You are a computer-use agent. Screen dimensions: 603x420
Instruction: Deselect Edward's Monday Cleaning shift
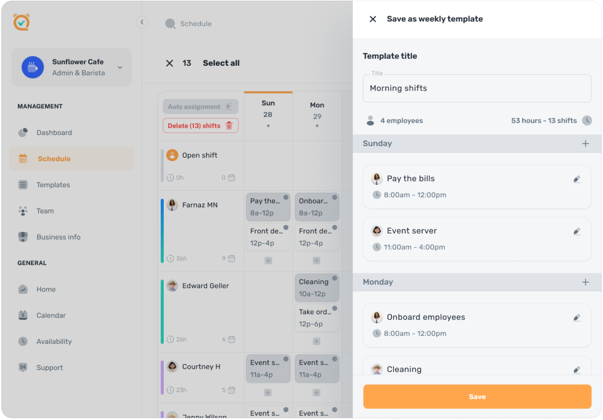[x=334, y=278]
